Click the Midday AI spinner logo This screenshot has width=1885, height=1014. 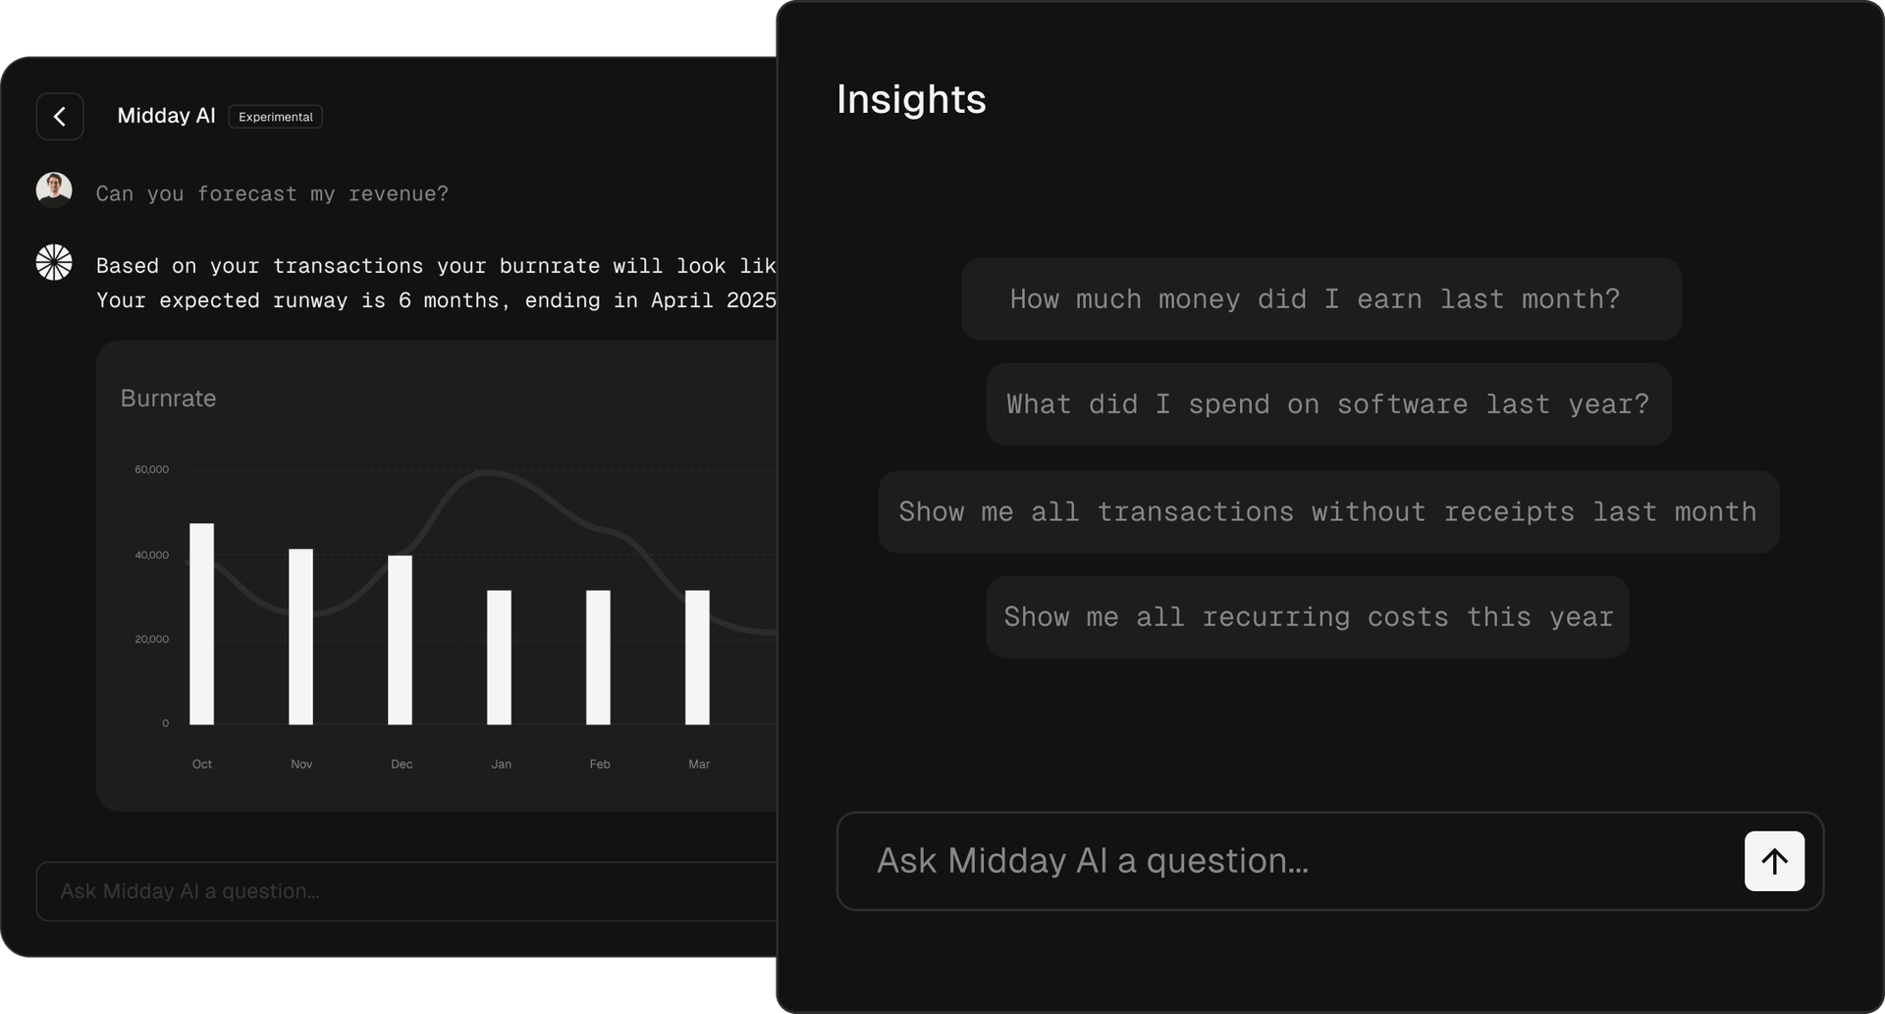54,262
